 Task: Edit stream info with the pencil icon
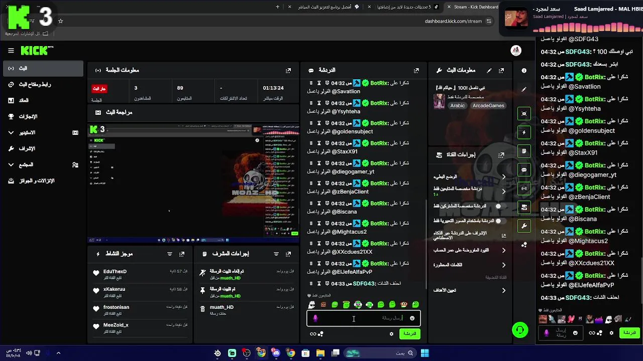coord(489,71)
